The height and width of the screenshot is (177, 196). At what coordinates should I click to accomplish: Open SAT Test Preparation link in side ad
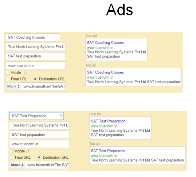click(x=108, y=121)
